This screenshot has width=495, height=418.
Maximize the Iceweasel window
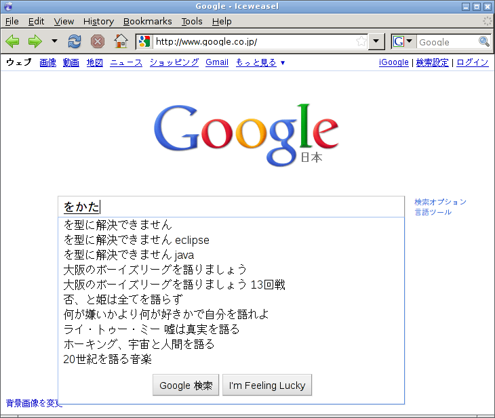coord(477,6)
